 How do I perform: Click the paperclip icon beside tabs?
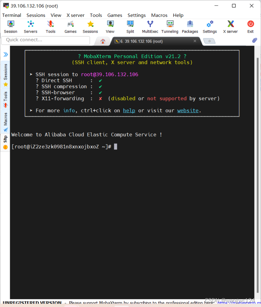pos(255,40)
